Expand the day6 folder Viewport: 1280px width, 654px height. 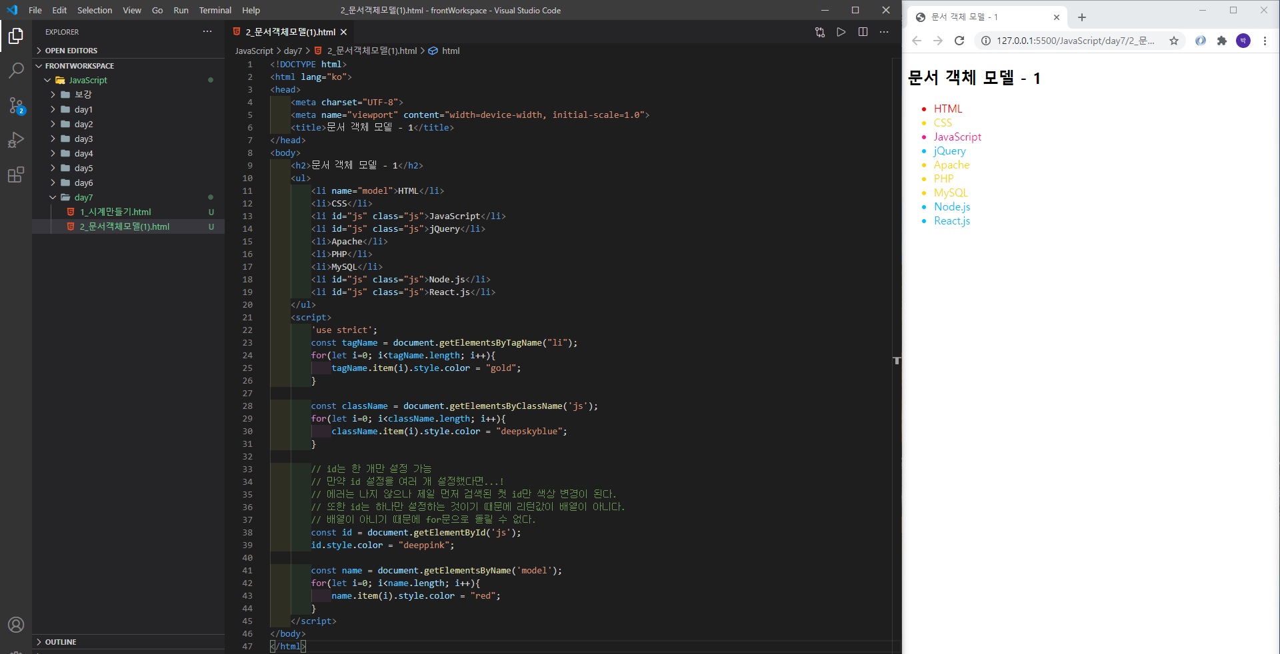[x=128, y=182]
